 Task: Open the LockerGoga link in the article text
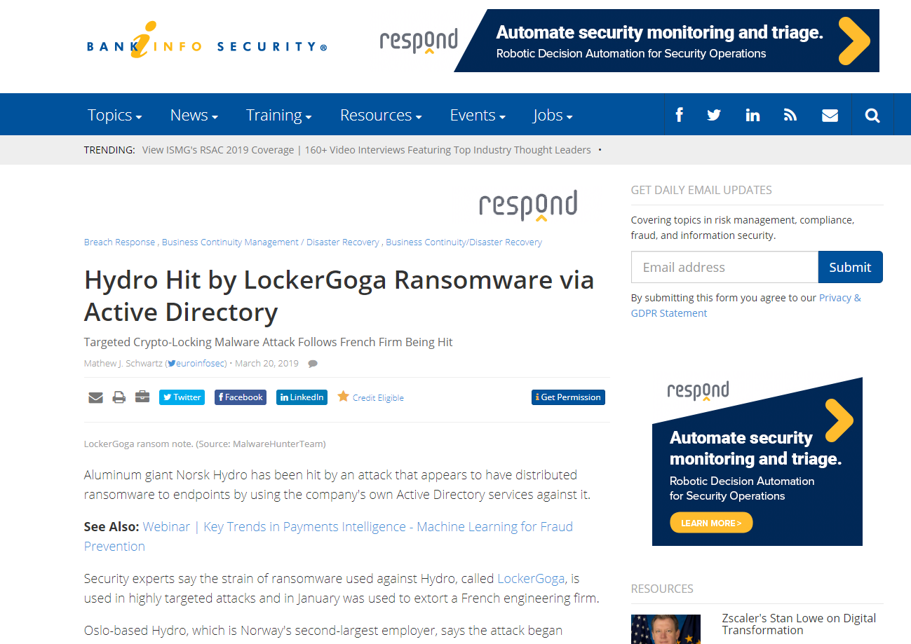click(531, 579)
